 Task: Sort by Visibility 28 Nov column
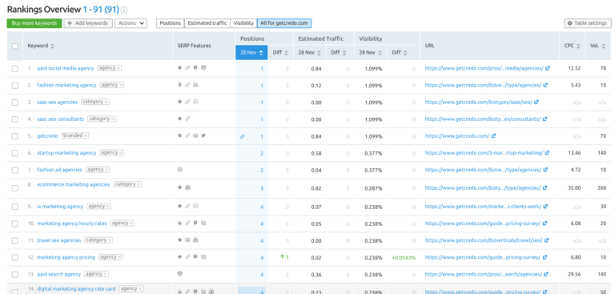pos(371,53)
